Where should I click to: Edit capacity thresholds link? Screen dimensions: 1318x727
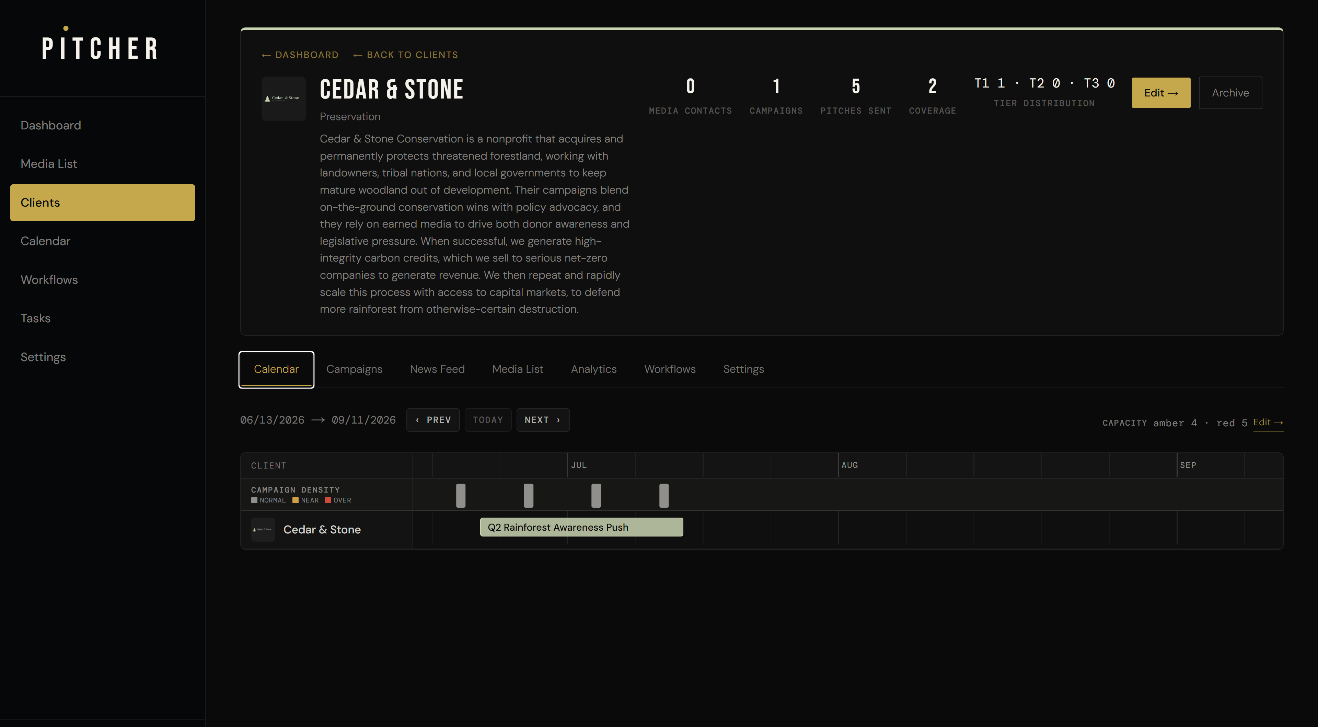1268,423
